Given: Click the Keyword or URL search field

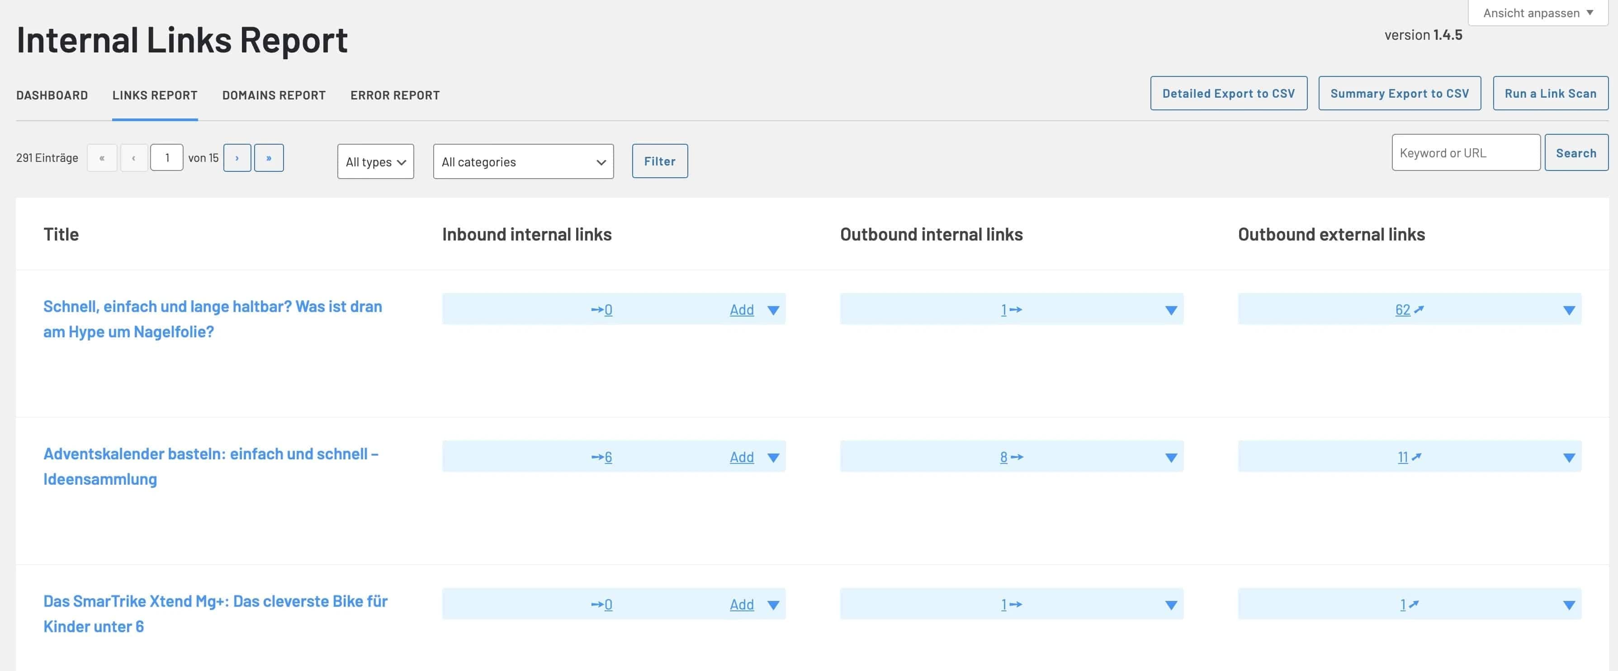Looking at the screenshot, I should pyautogui.click(x=1466, y=152).
